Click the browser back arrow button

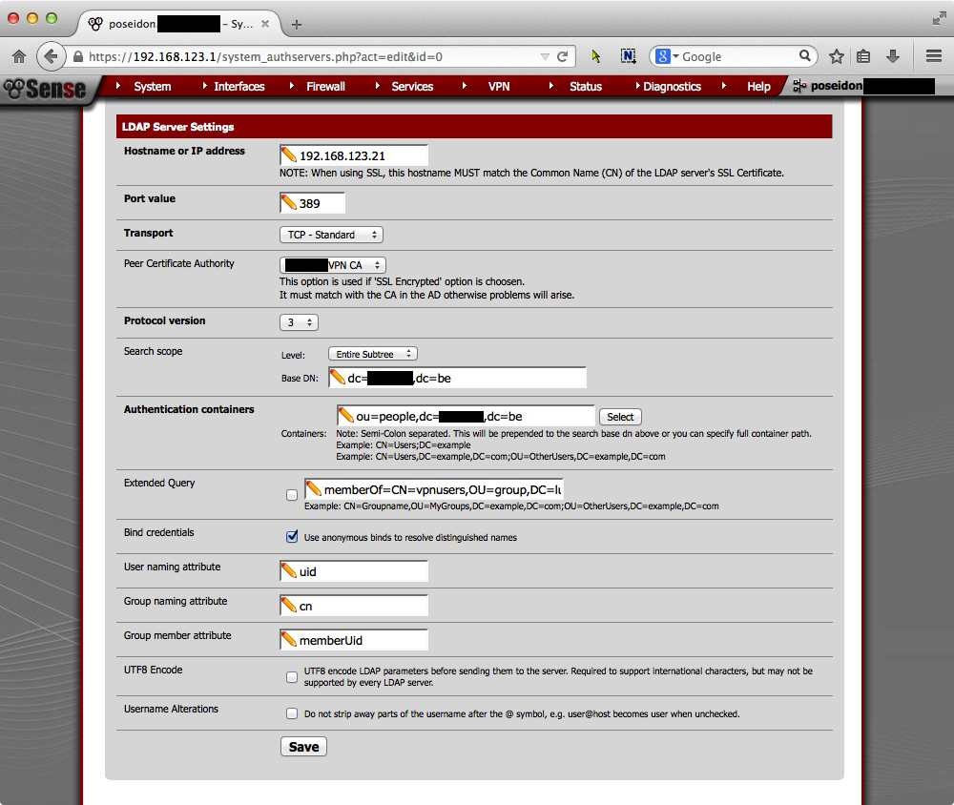(x=51, y=56)
